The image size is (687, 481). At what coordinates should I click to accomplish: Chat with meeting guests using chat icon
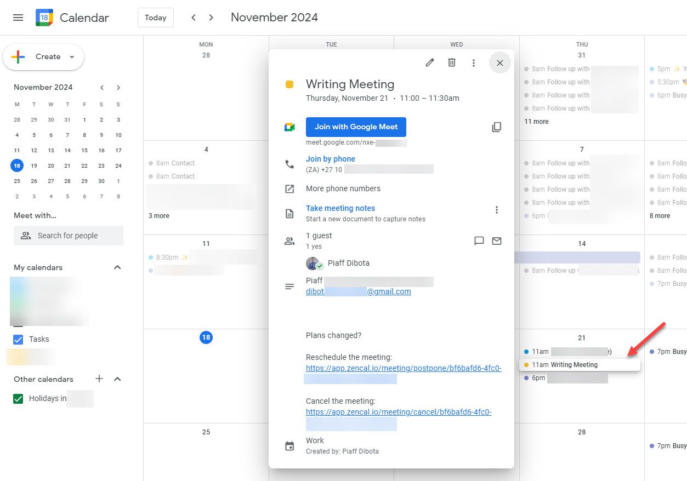[479, 240]
